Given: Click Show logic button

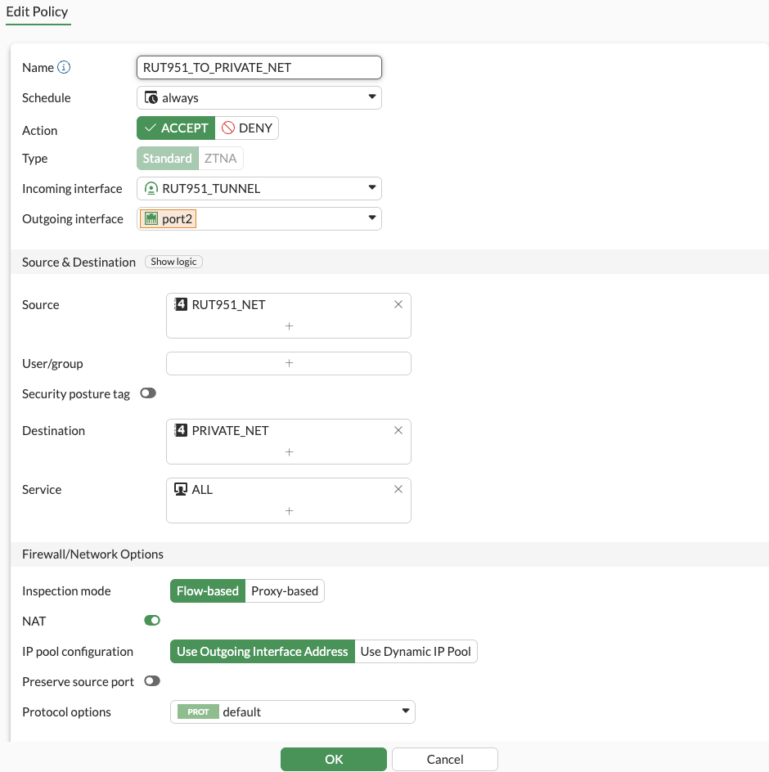Looking at the screenshot, I should click(173, 262).
